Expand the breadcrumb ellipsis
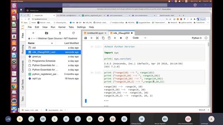 (34, 39)
